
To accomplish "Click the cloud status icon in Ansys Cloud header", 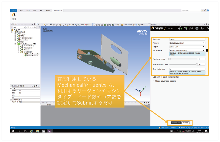I will (x=180, y=28).
